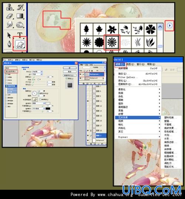
Task: Click the black shadow color swatch
Action: pyautogui.click(x=48, y=109)
